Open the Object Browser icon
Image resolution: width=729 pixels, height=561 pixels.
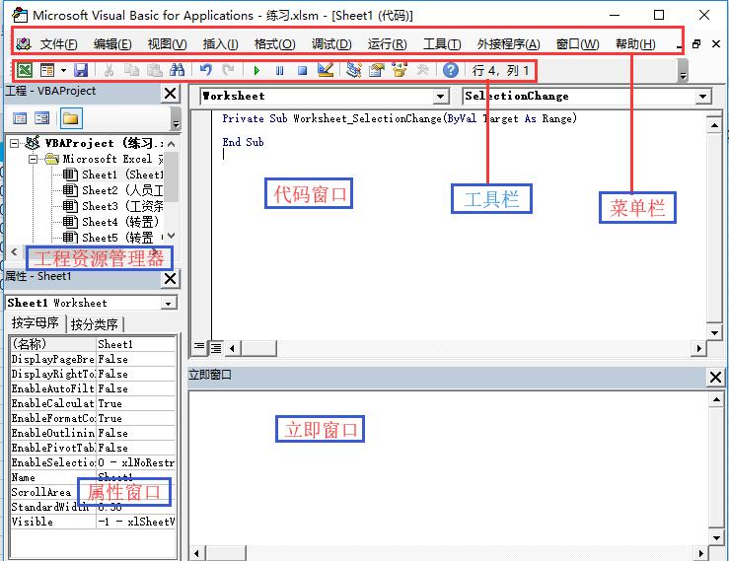point(400,70)
